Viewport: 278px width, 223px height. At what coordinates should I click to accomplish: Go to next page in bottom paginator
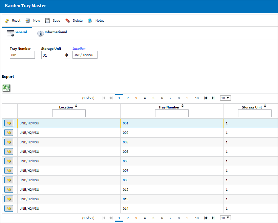click(x=206, y=218)
